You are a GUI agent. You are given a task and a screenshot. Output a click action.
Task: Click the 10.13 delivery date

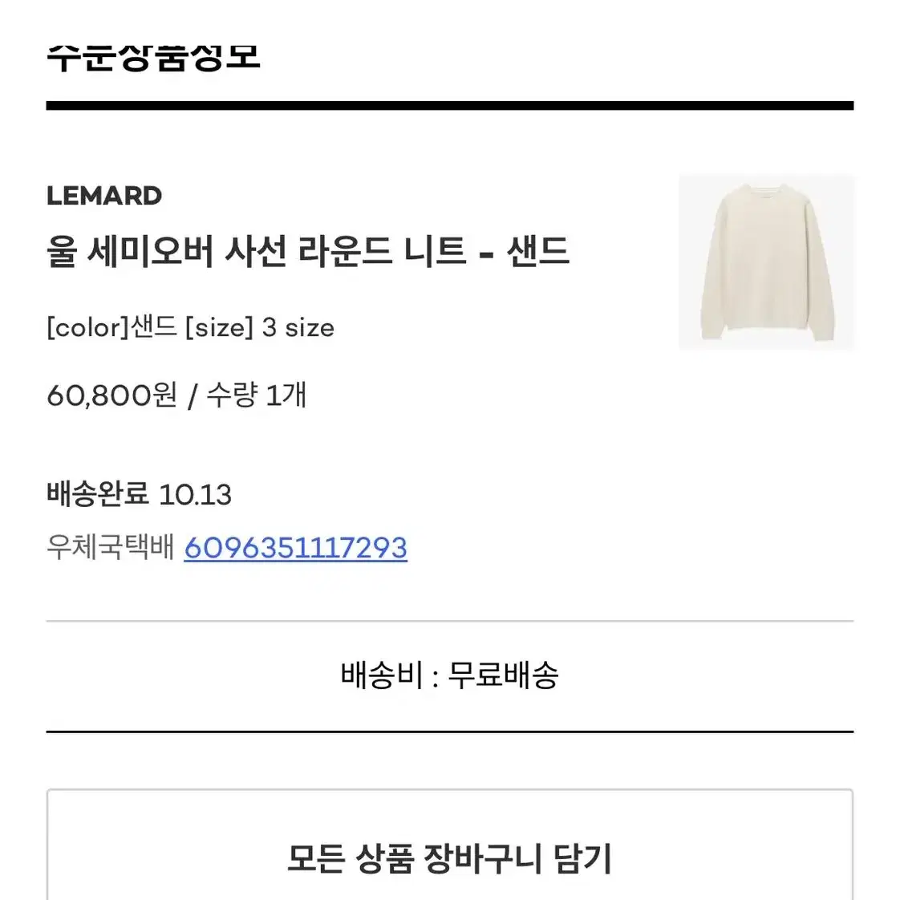point(195,495)
